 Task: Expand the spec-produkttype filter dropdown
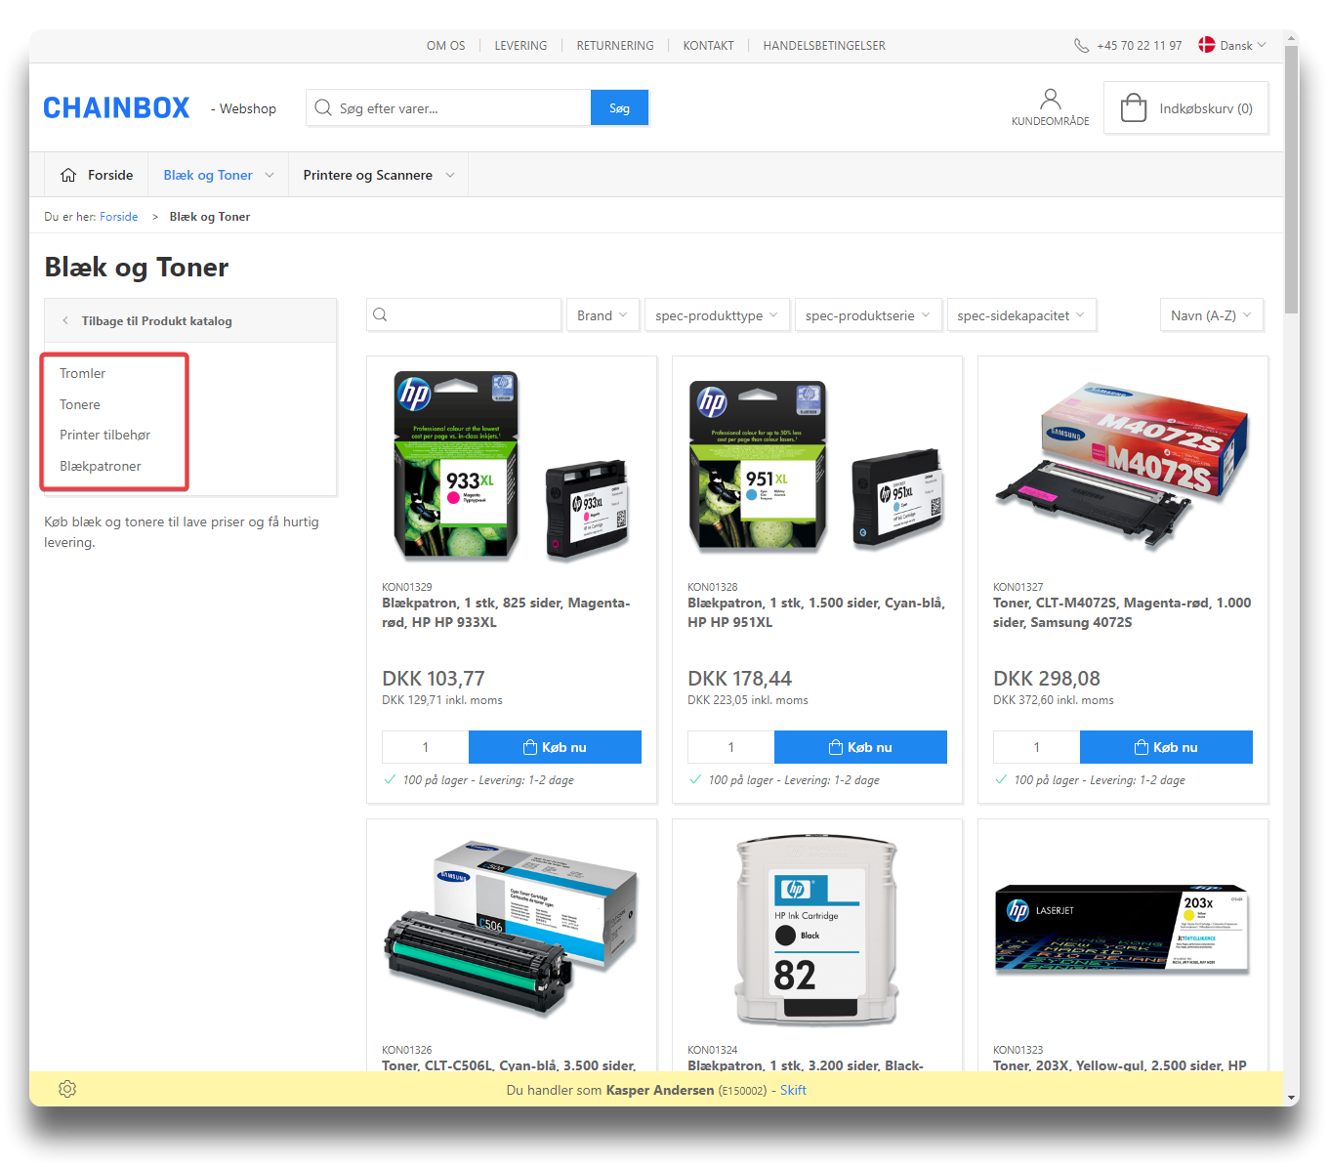pos(716,315)
